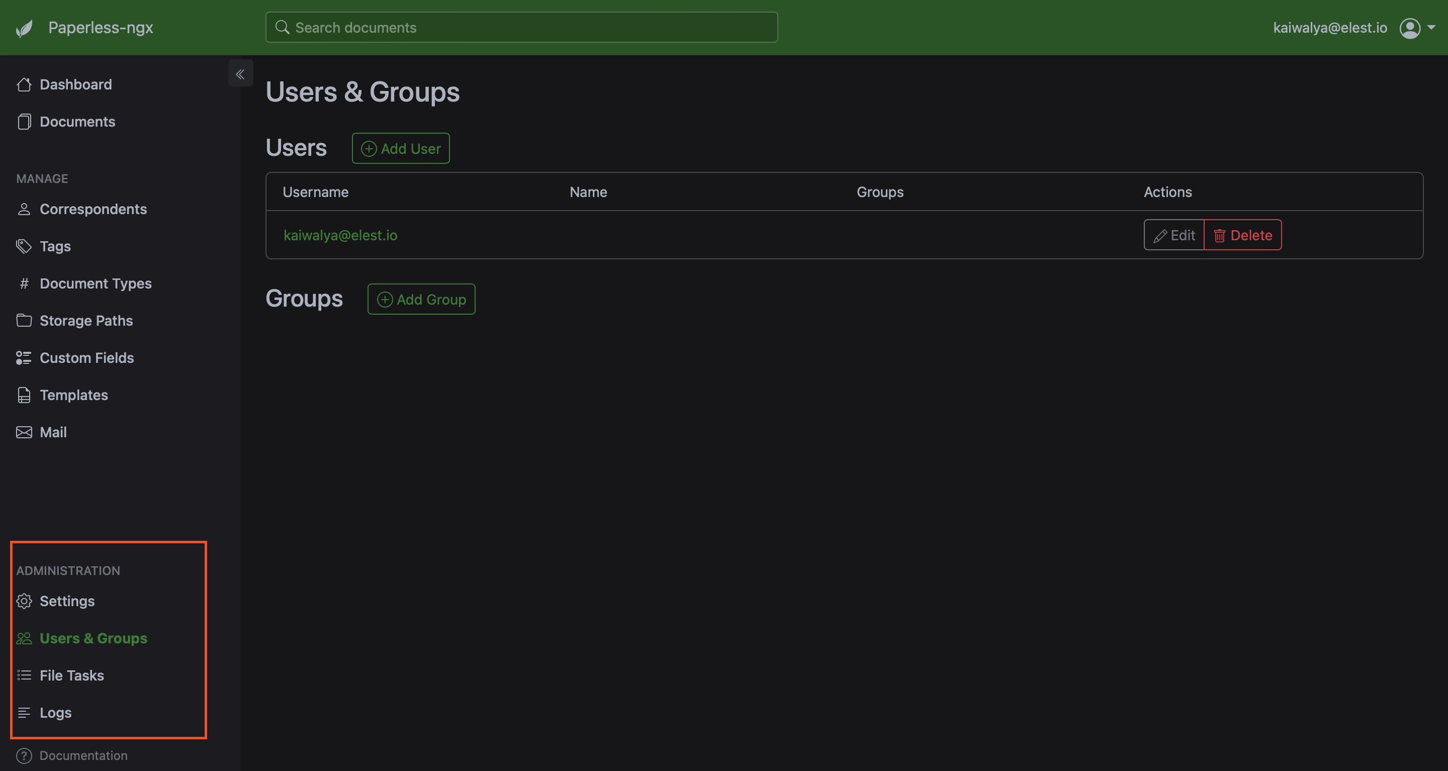The image size is (1448, 771).
Task: Click the Search documents input field
Action: coord(521,27)
